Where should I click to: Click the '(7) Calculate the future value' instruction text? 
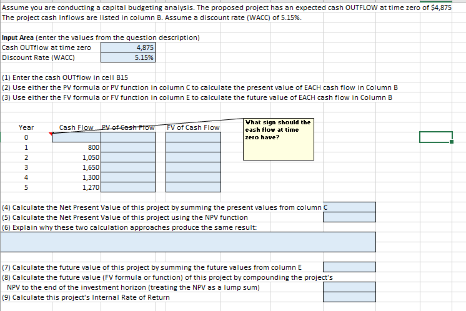tap(152, 267)
